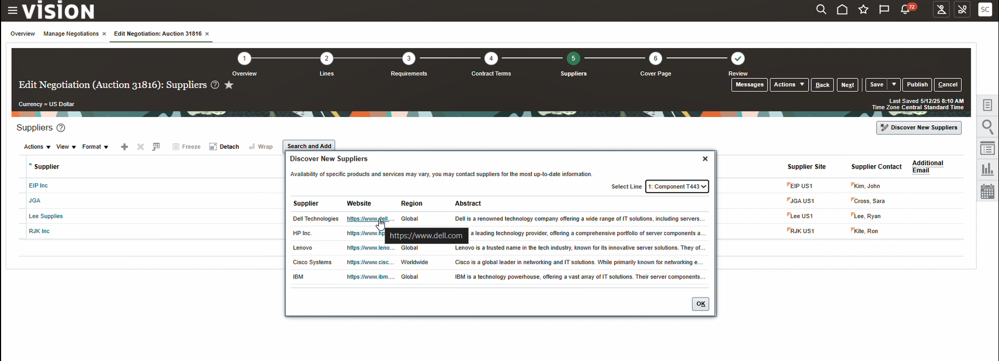This screenshot has height=361, width=999.
Task: Go to step 1 Overview in train
Action: (x=244, y=59)
